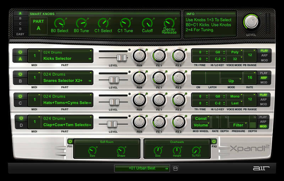Click the PAN knob for part A
Screen dimensions: 284x181
(x=140, y=56)
